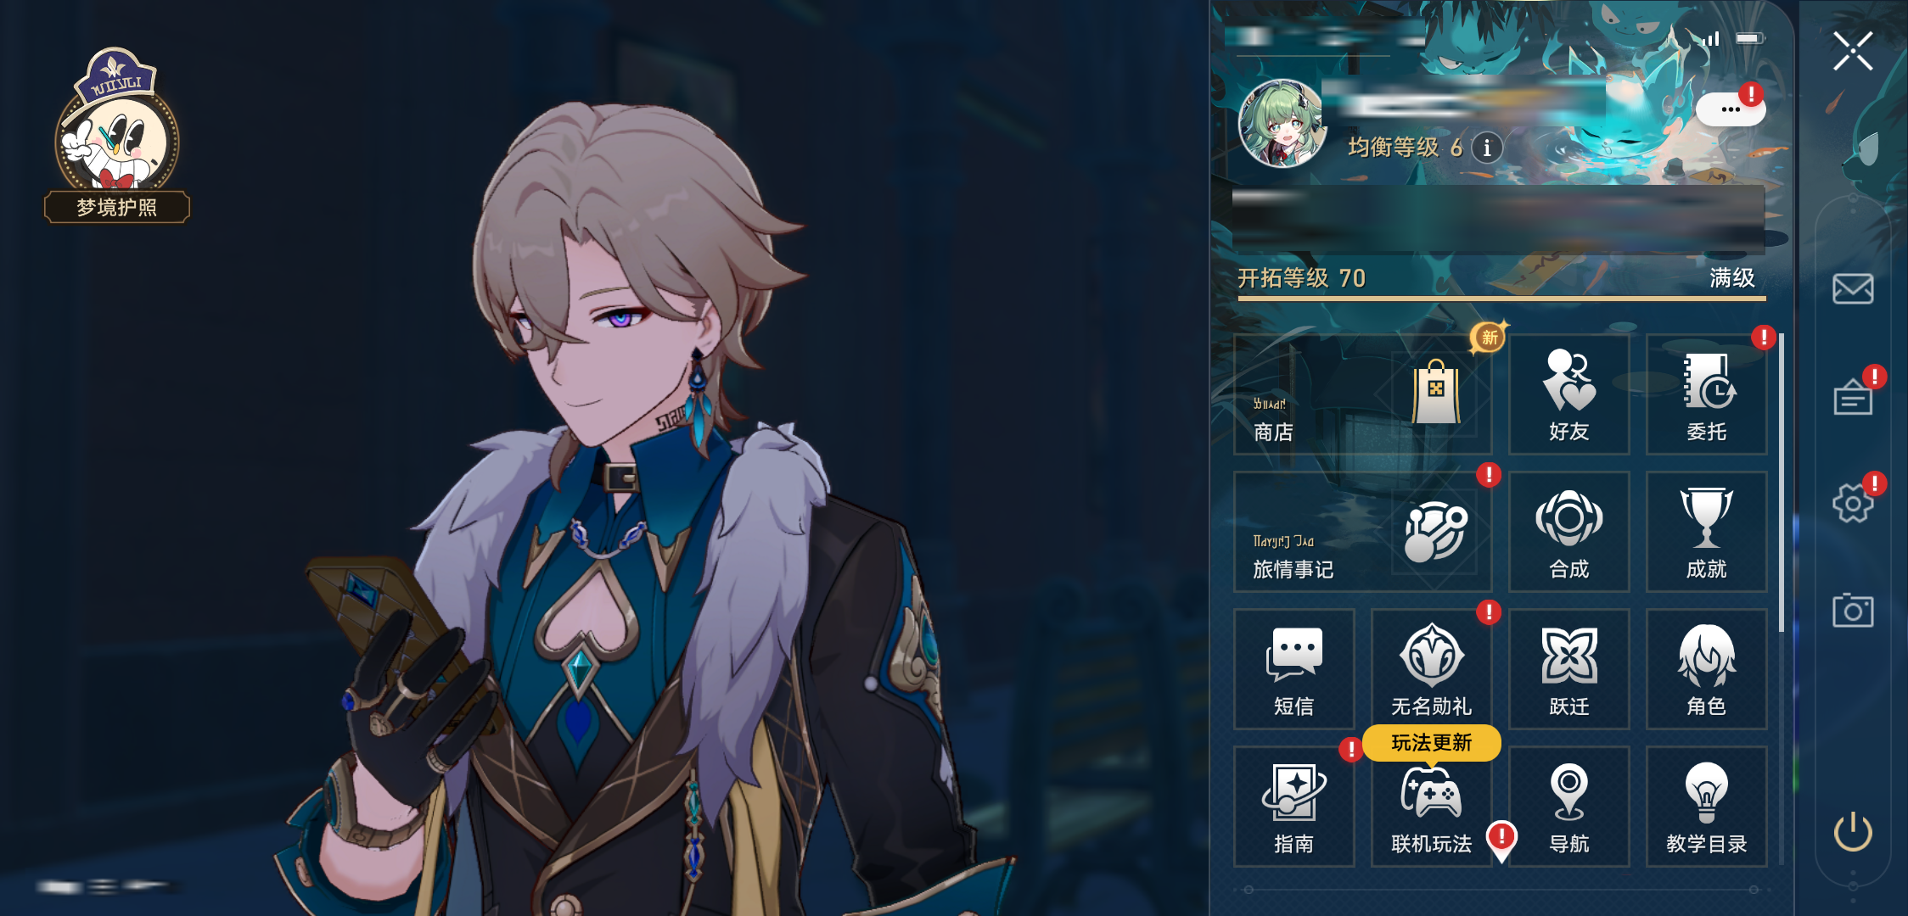Open the 旅情事记 travel log tile
Screen dimensions: 1908x916
(x=1362, y=532)
